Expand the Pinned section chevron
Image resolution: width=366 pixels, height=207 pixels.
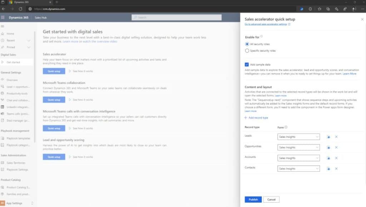(29, 48)
